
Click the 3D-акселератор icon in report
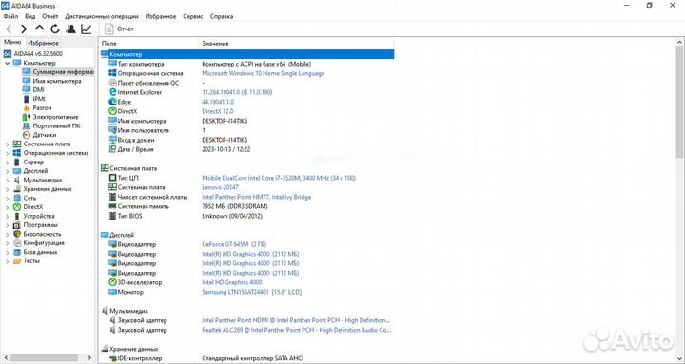tap(112, 282)
